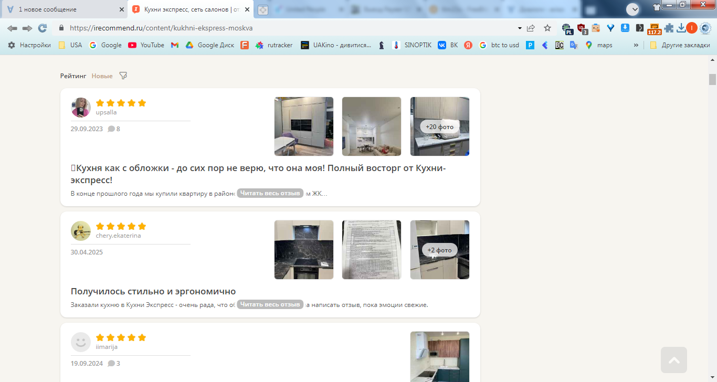View chery.ekaterina's document photo thumbnail
This screenshot has width=717, height=382.
[372, 250]
